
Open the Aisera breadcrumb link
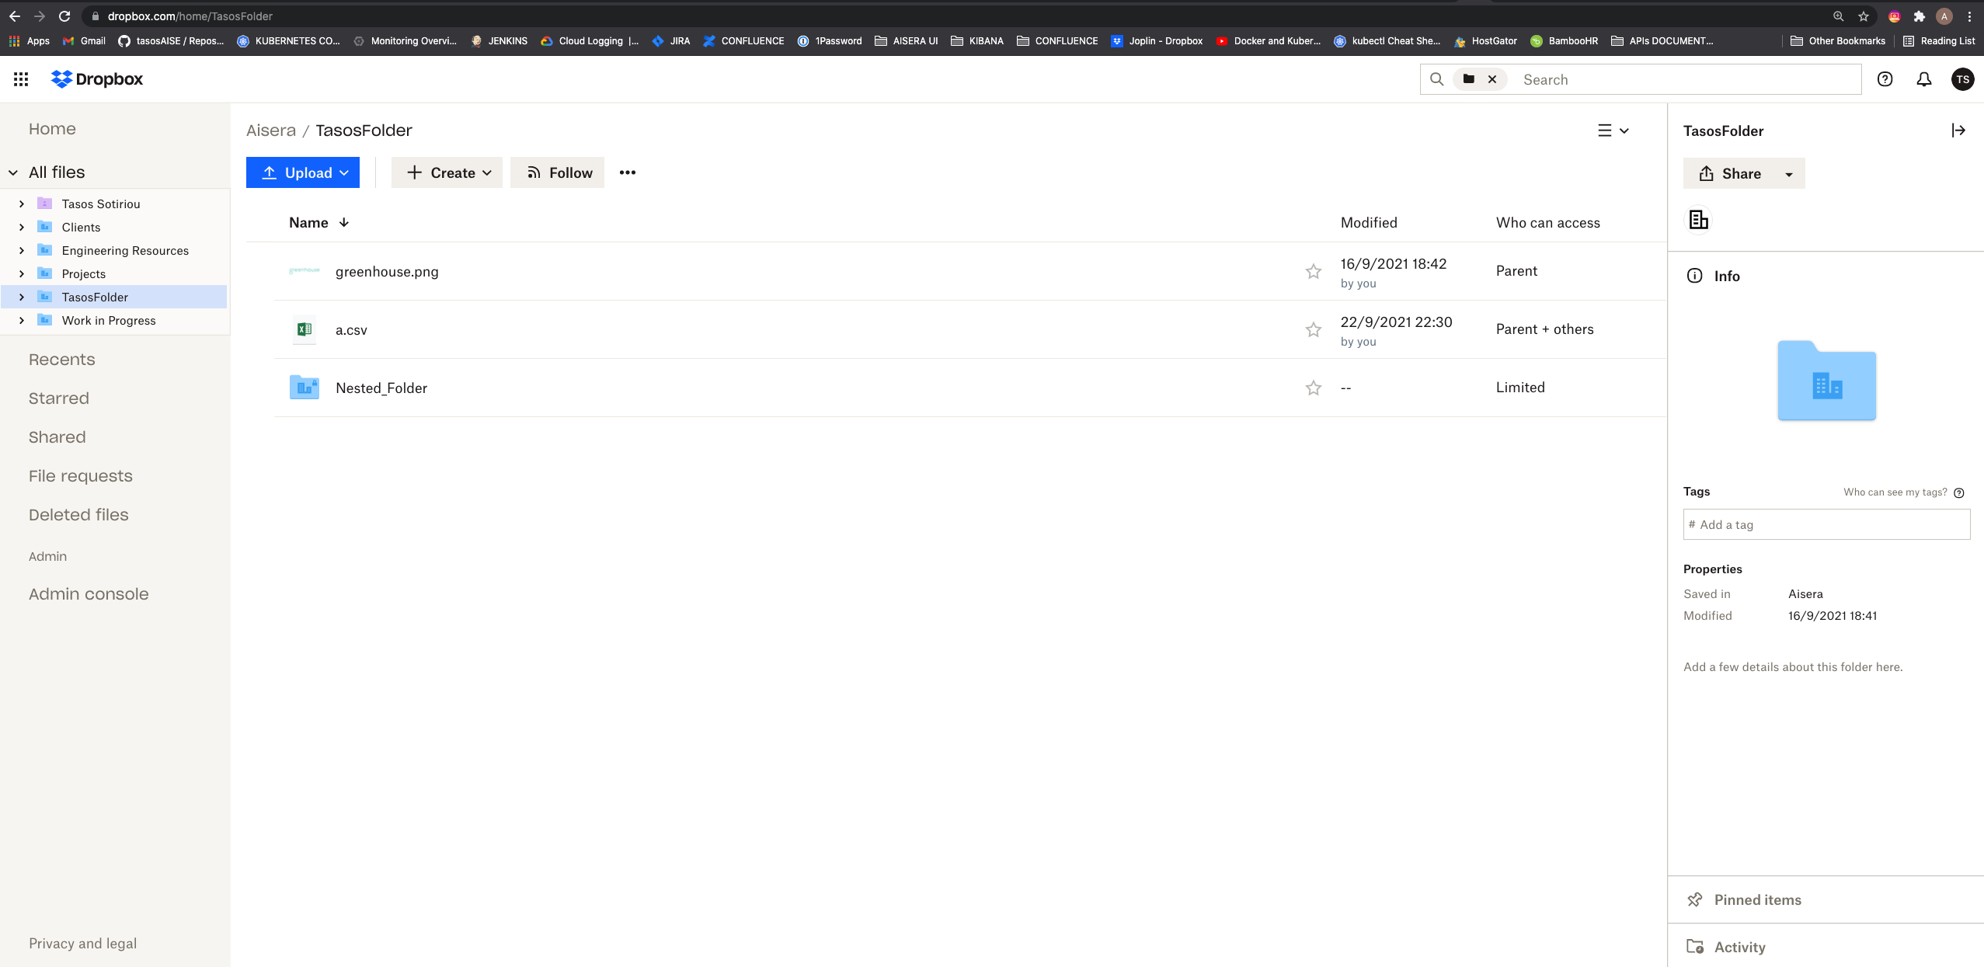271,130
